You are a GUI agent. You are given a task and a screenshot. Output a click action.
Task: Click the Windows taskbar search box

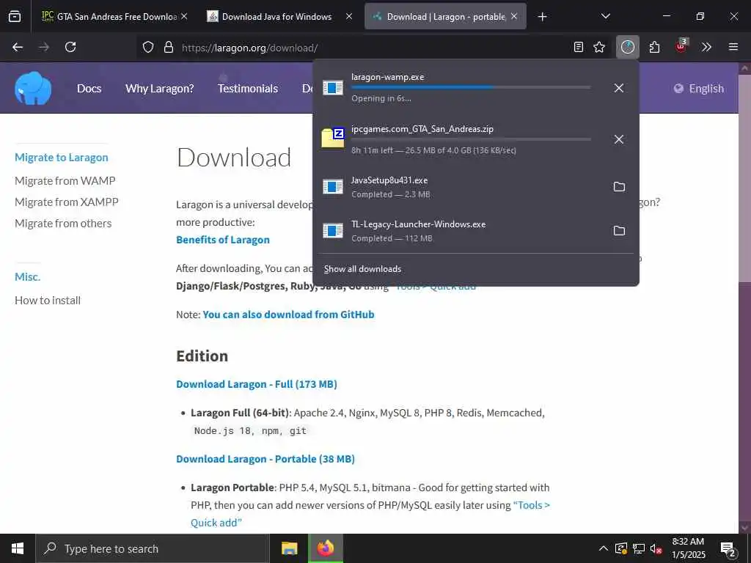tap(153, 548)
